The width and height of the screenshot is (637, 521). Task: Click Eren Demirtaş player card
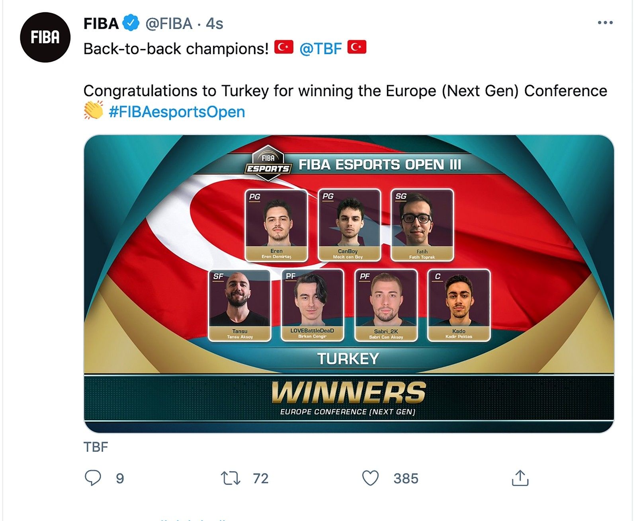[x=276, y=225]
